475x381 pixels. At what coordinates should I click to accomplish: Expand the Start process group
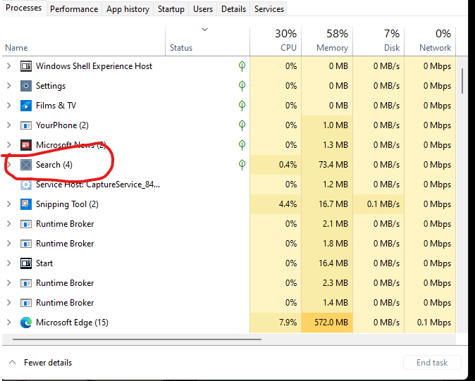(8, 263)
